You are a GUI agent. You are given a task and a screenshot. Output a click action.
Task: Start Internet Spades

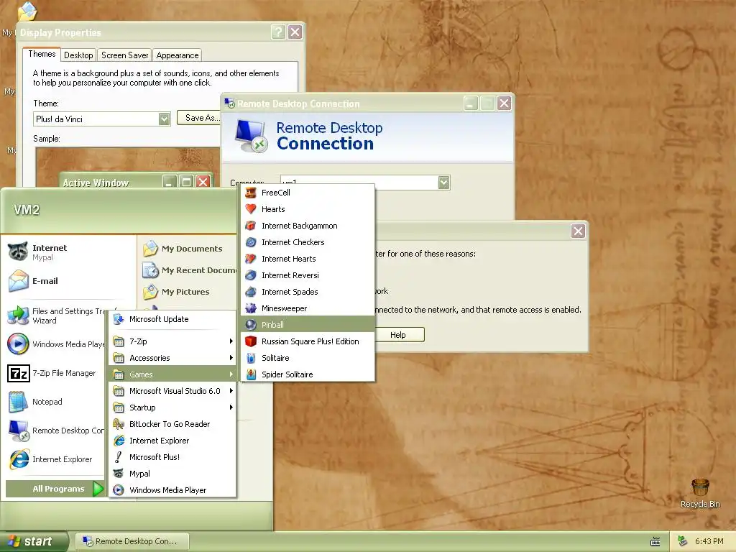[x=308, y=292]
